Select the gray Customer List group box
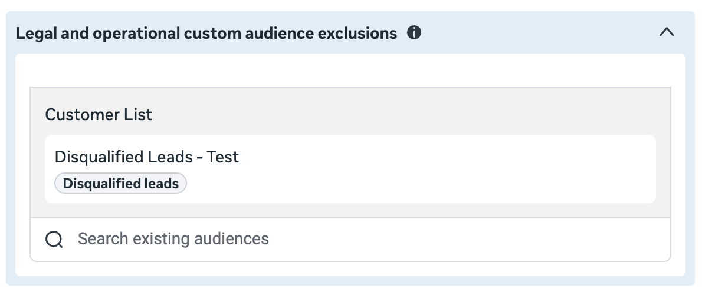 pyautogui.click(x=350, y=152)
